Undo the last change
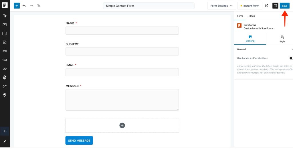Screen dimensions: 293x149 pos(24,6)
